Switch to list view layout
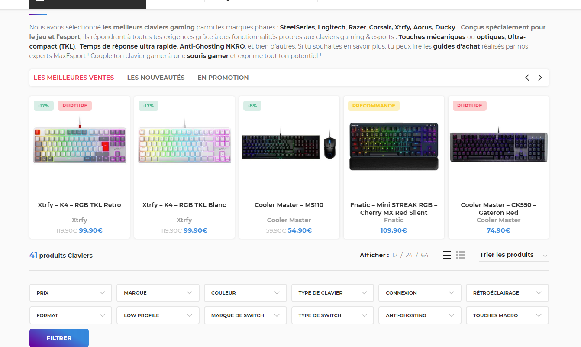 coord(447,255)
